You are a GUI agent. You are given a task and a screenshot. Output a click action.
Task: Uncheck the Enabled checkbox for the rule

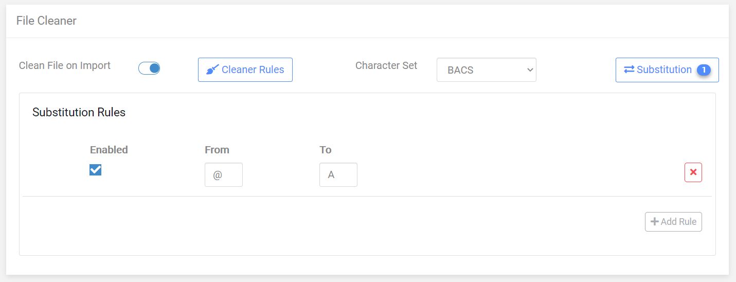click(x=95, y=169)
